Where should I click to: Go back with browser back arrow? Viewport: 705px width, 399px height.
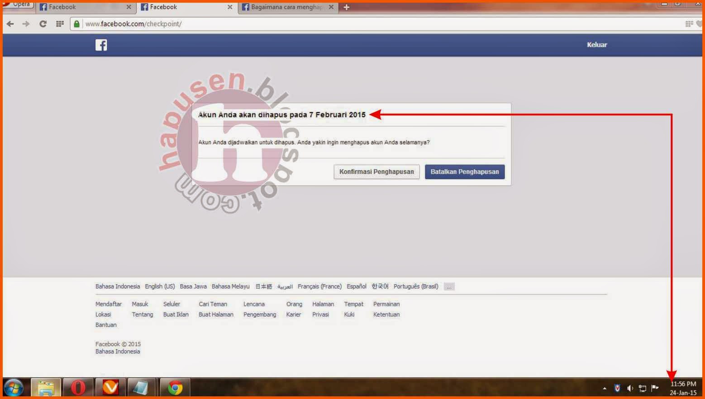coord(10,24)
